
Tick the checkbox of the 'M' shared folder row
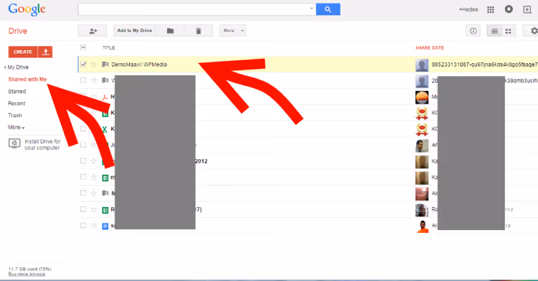click(x=83, y=193)
